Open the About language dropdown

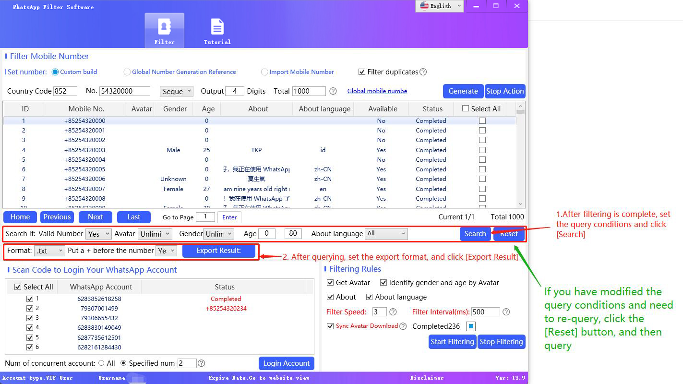coord(386,234)
